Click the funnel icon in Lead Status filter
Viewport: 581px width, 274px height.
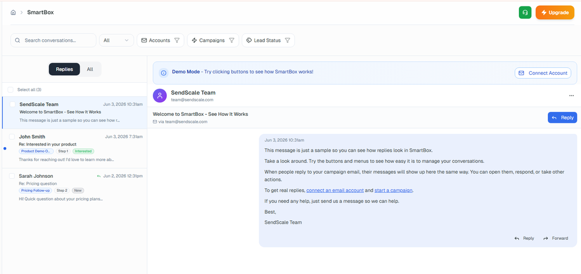point(287,40)
